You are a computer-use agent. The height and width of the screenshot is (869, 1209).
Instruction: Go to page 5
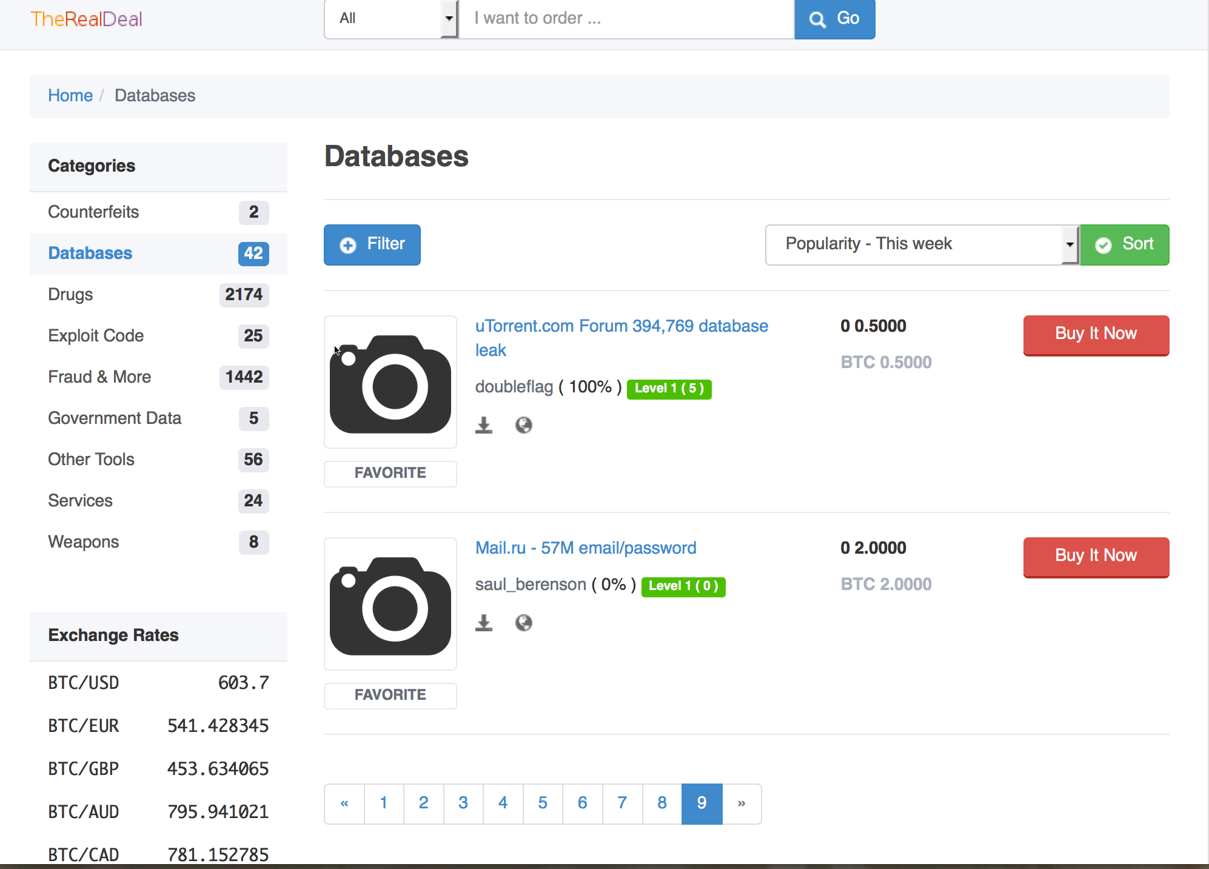click(543, 804)
